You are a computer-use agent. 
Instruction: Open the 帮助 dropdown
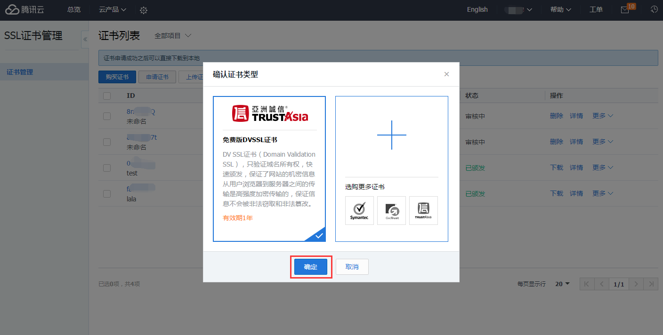click(x=560, y=9)
